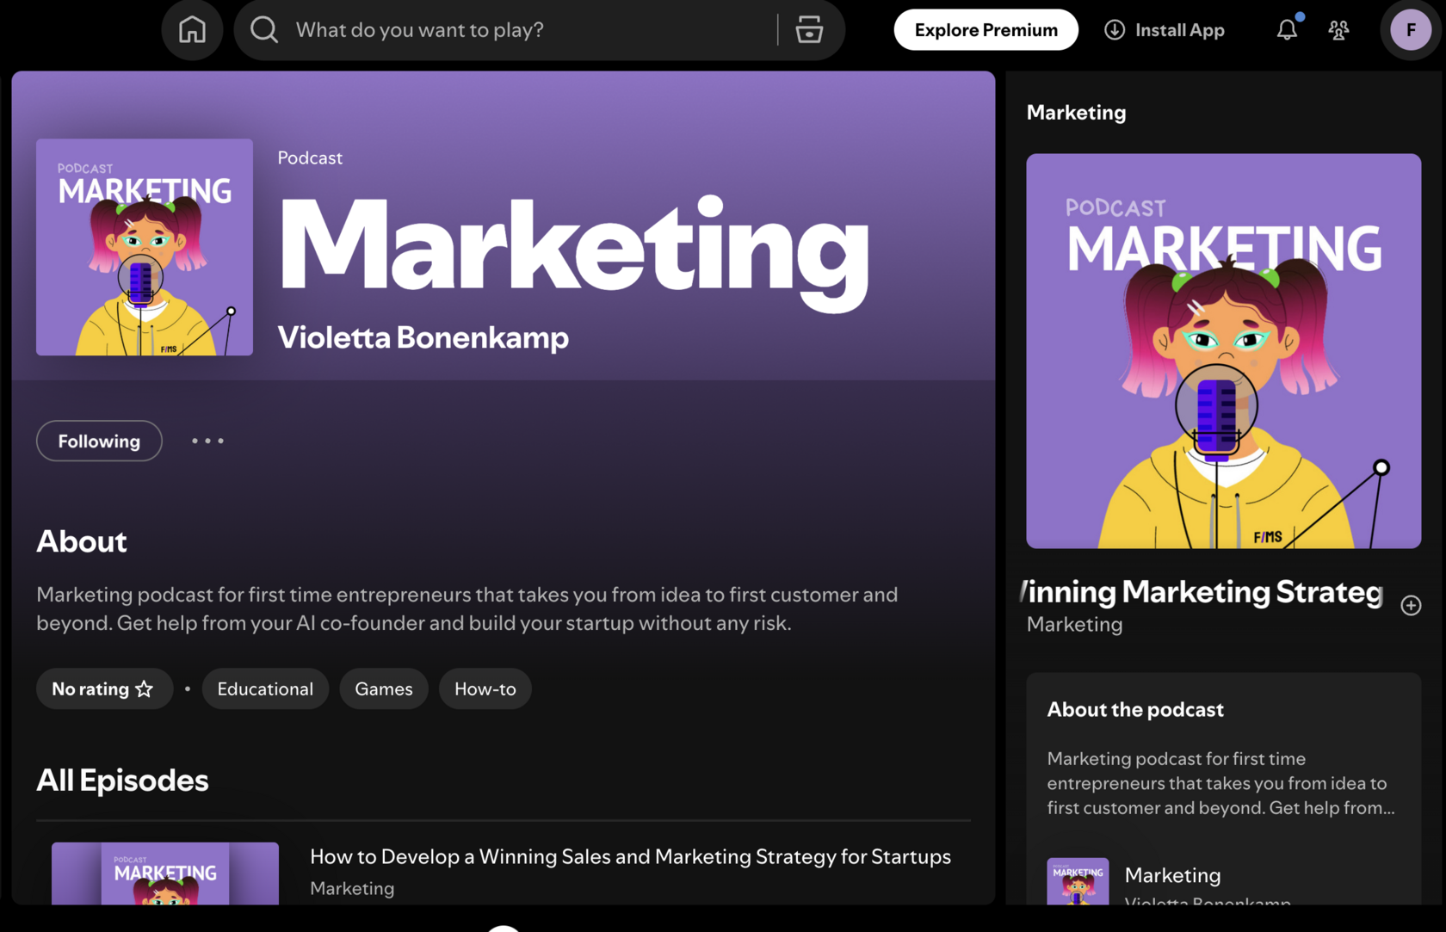Viewport: 1446px width, 932px height.
Task: Click the Home icon
Action: [192, 29]
